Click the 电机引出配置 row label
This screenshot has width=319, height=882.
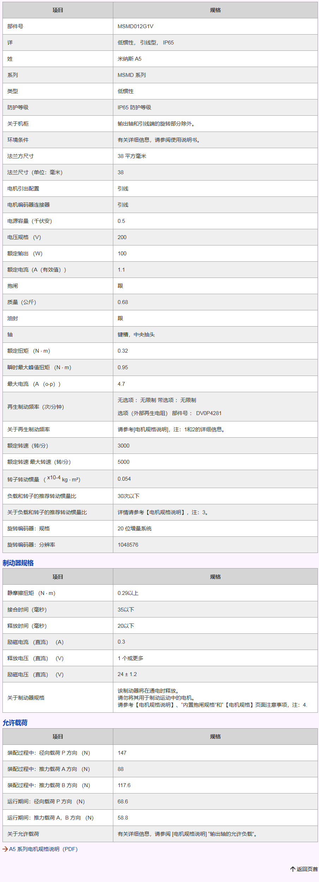[23, 189]
